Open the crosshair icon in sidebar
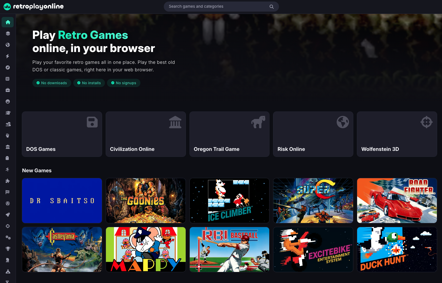The width and height of the screenshot is (442, 283). [x=8, y=226]
